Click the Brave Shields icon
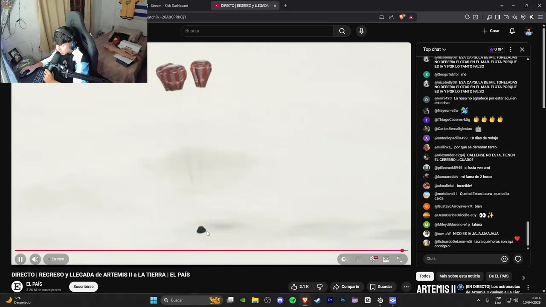 pyautogui.click(x=401, y=17)
